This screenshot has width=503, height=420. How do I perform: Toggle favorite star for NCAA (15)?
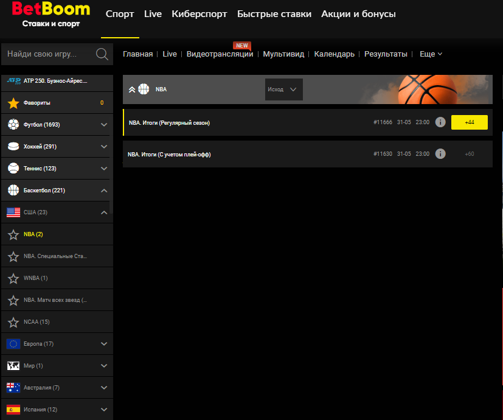click(x=13, y=322)
